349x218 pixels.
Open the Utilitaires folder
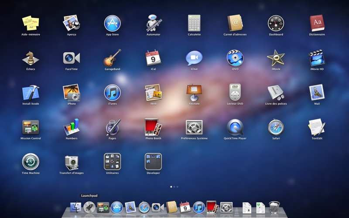point(113,162)
